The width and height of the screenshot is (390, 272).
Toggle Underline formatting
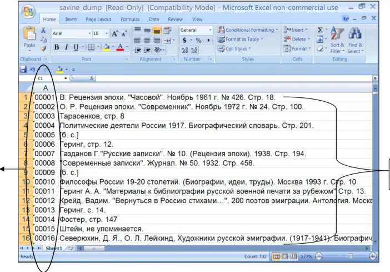click(76, 47)
